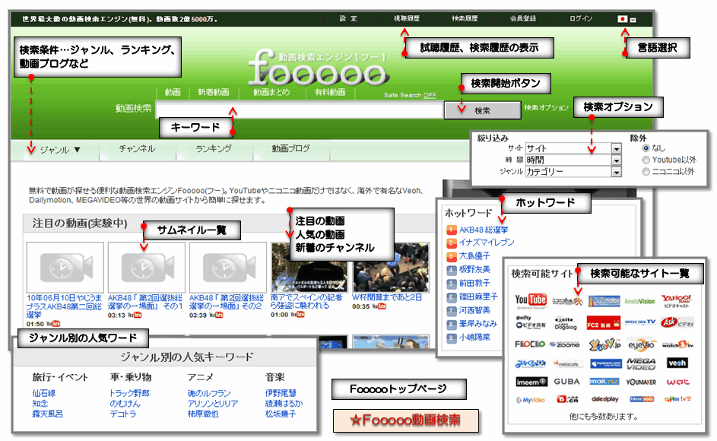This screenshot has height=441, width=717.
Task: Open the Ask video logo
Action: (x=677, y=322)
